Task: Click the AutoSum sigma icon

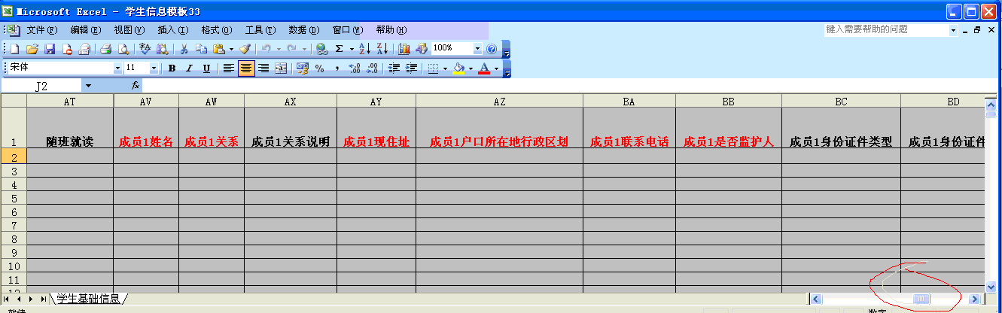Action: 340,49
